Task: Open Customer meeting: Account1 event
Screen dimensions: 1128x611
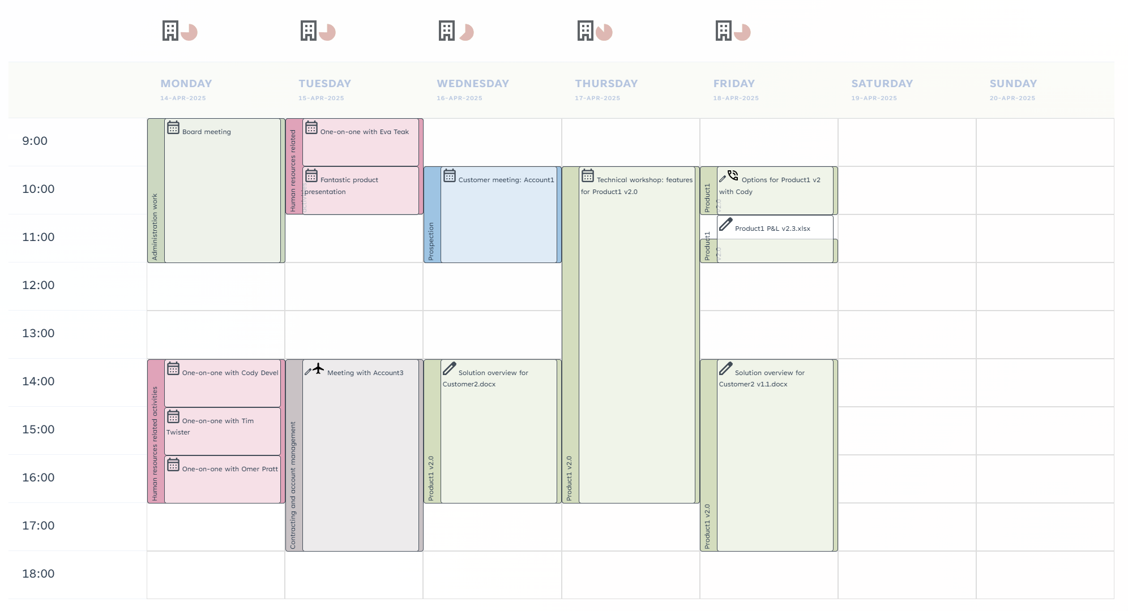Action: pyautogui.click(x=499, y=214)
